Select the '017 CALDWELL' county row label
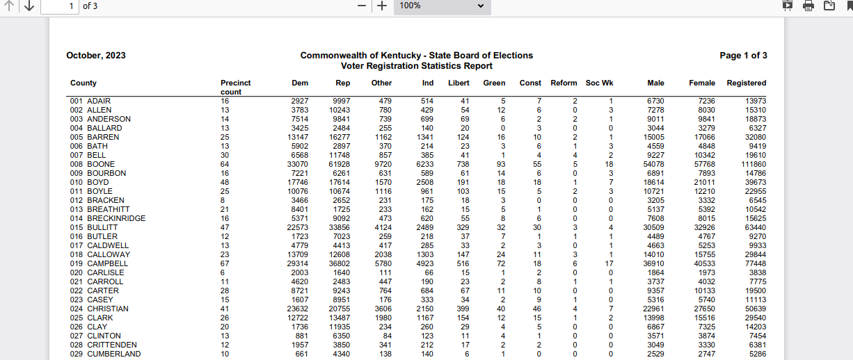The height and width of the screenshot is (360, 853). click(x=99, y=245)
